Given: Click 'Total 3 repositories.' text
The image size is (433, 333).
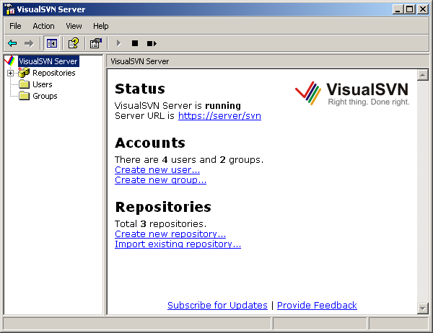Looking at the screenshot, I should pyautogui.click(x=160, y=223).
